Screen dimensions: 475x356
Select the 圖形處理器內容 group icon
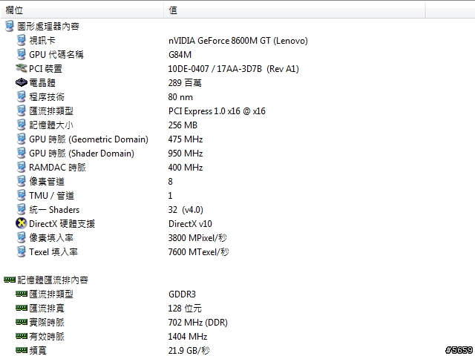click(x=10, y=27)
